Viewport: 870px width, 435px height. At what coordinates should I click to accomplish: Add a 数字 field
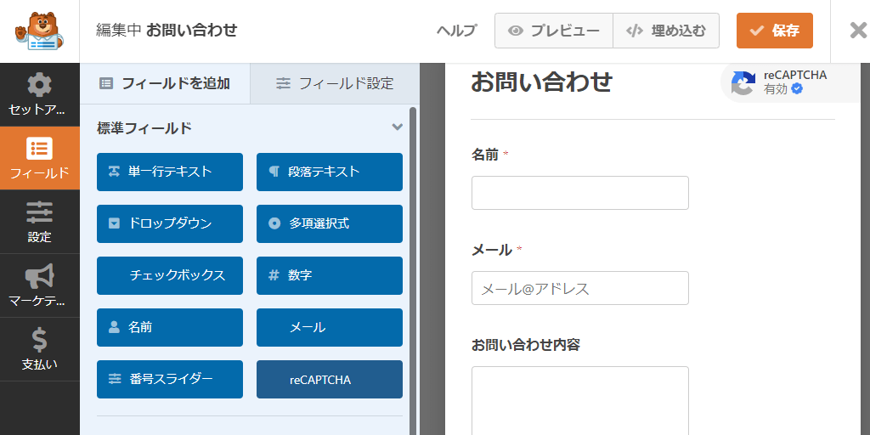(330, 276)
